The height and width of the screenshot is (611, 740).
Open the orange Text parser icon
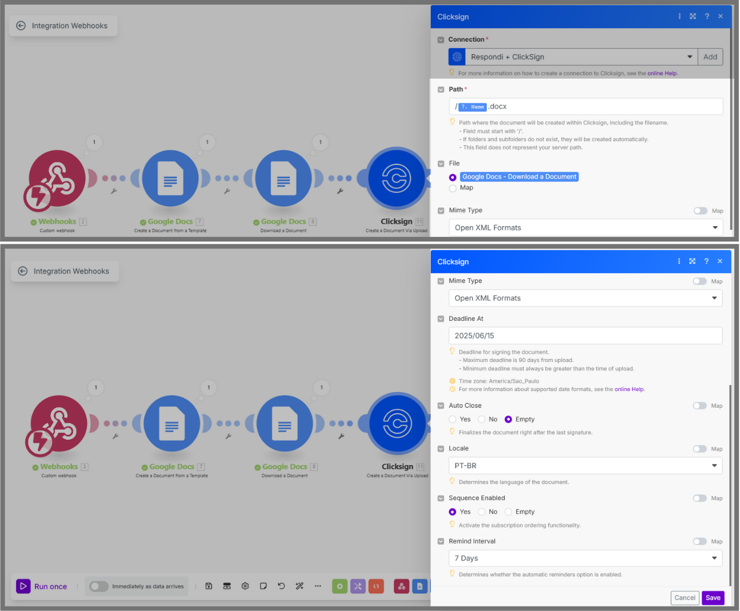(376, 586)
